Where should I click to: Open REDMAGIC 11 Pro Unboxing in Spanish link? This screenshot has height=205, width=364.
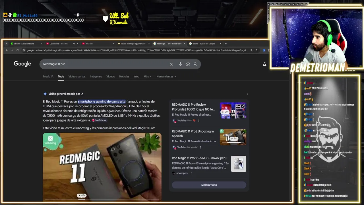click(193, 134)
